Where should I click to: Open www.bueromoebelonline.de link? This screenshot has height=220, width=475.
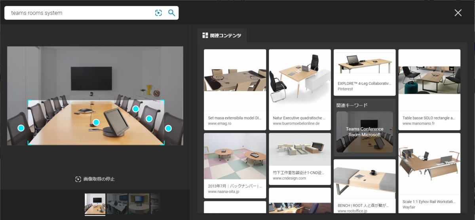296,124
